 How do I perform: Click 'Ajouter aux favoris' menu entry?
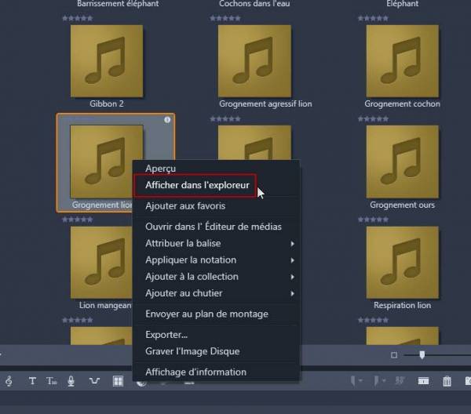[185, 206]
